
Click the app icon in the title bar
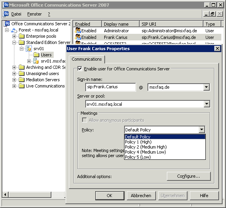pyautogui.click(x=6, y=5)
